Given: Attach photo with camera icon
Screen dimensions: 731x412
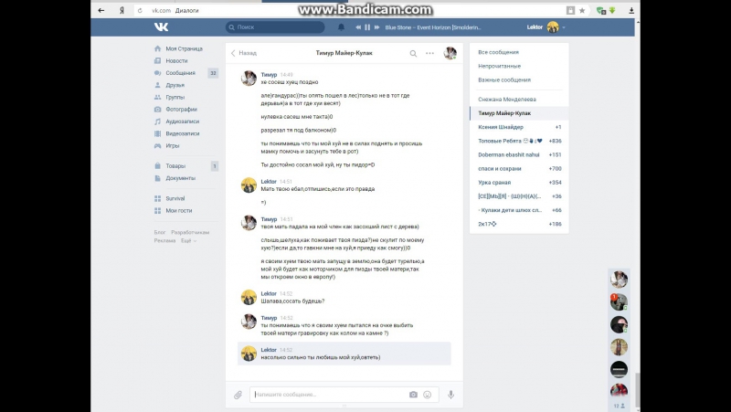Looking at the screenshot, I should [x=413, y=395].
